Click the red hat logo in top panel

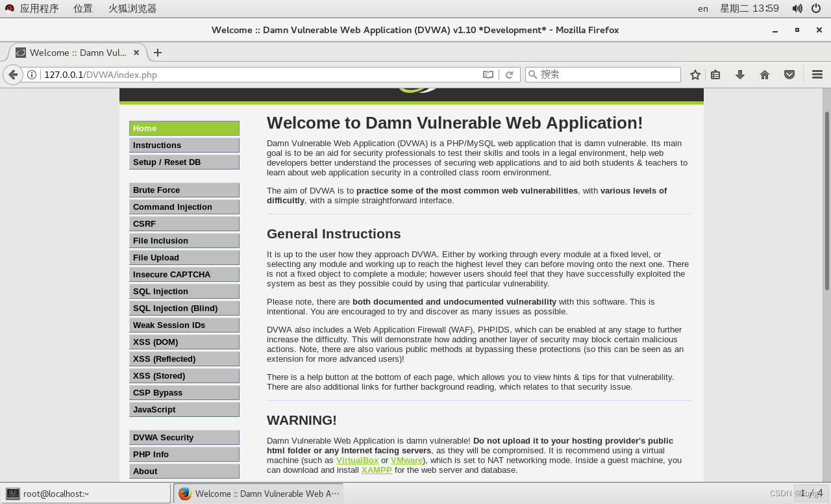coord(10,8)
